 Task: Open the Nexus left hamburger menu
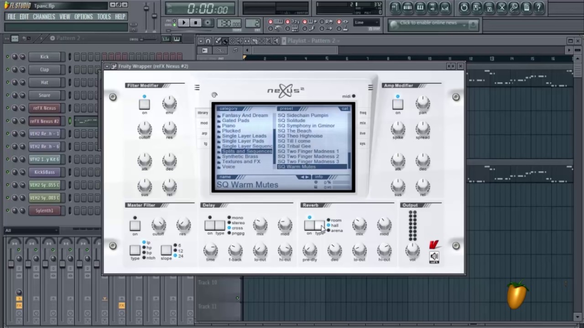coord(197,87)
